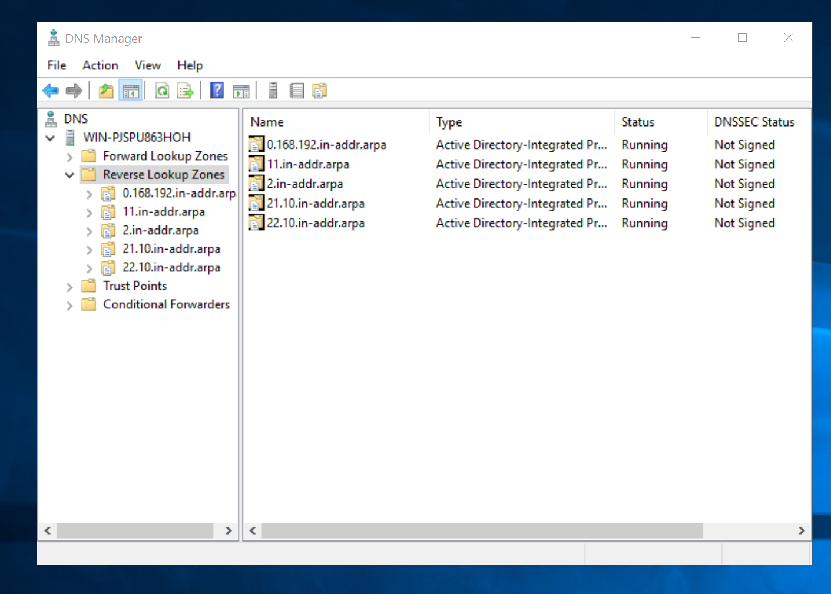Click the Forward Lookup Zones folder icon
Viewport: 831px width, 594px height.
coord(88,156)
